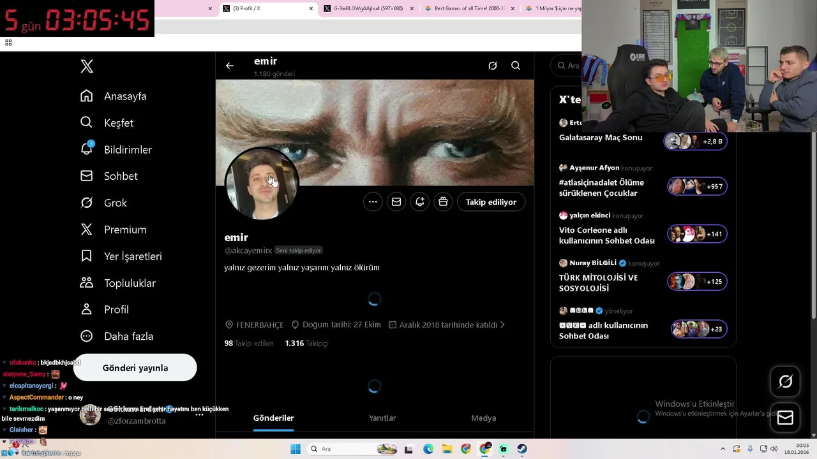Viewport: 817px width, 459px height.
Task: Open #atlasiçinadalet space listing
Action: point(601,188)
